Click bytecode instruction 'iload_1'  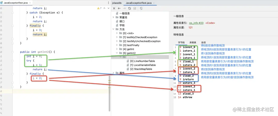[x=188, y=61]
